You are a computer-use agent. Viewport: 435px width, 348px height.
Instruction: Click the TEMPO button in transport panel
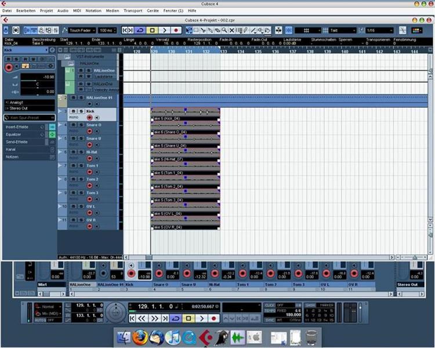click(270, 310)
